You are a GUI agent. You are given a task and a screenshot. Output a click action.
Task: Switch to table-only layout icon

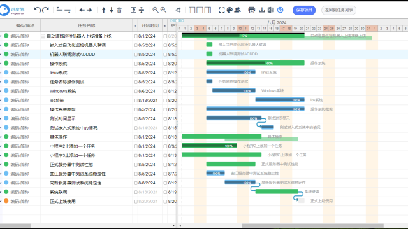tap(192, 10)
